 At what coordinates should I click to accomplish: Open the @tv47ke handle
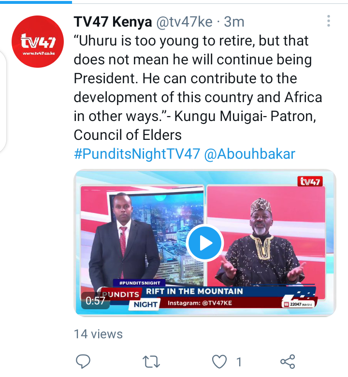pyautogui.click(x=184, y=22)
